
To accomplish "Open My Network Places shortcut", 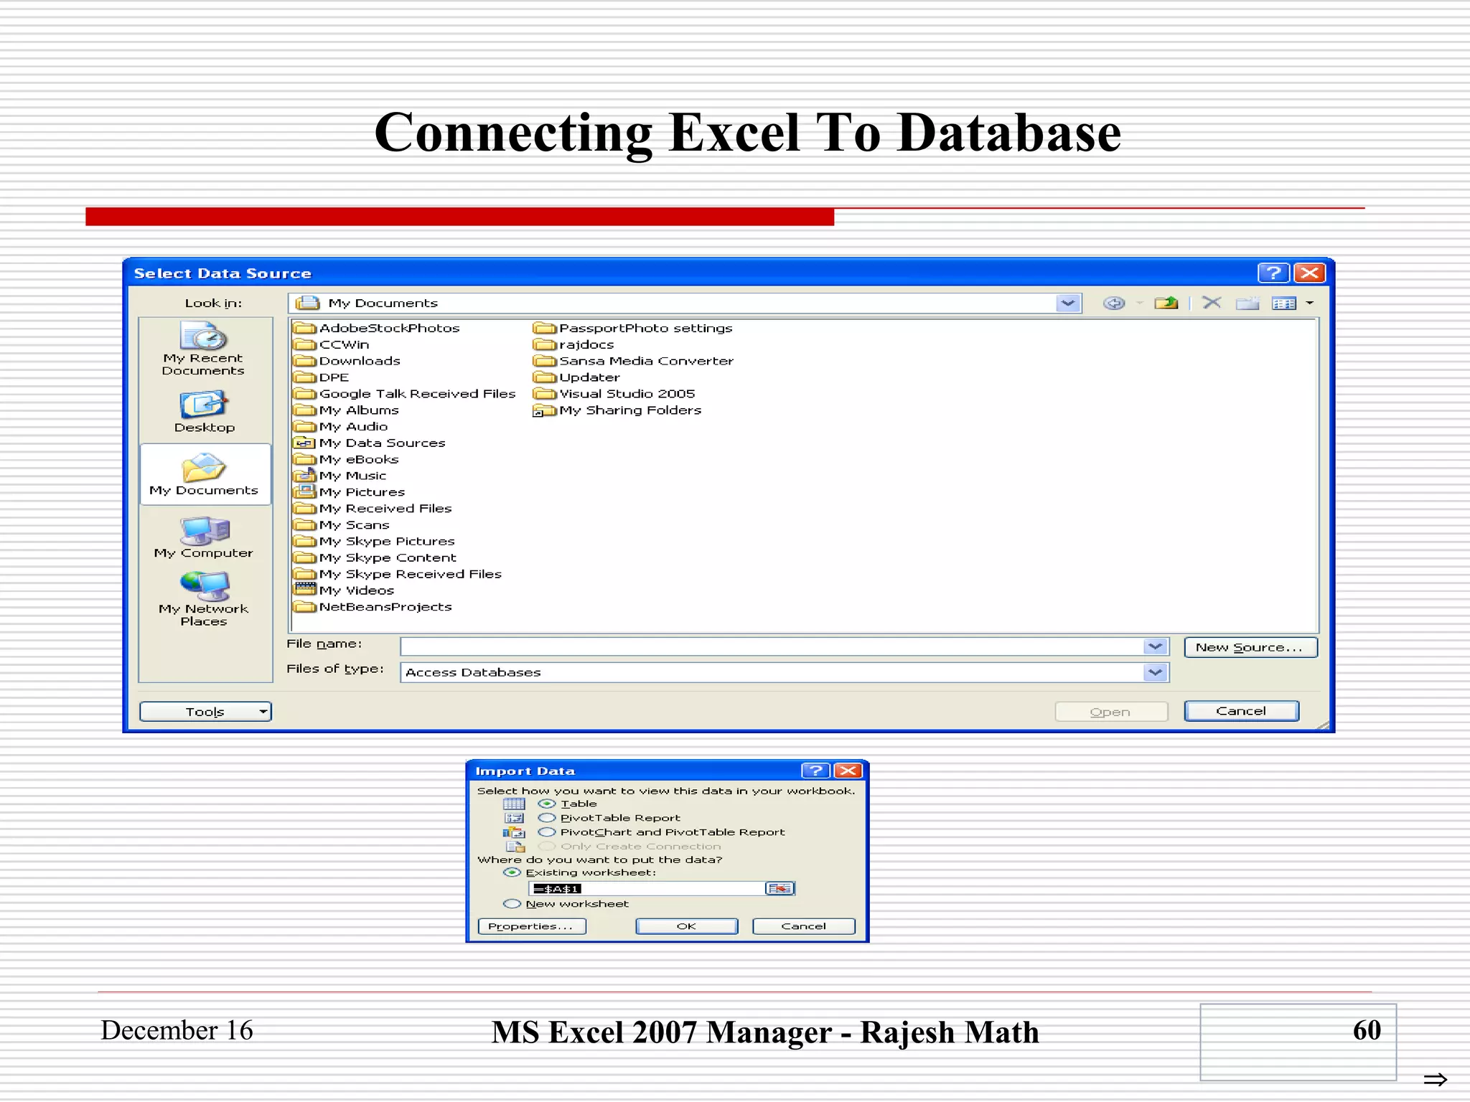I will click(204, 600).
